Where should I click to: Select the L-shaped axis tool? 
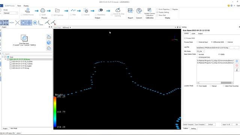point(41,23)
